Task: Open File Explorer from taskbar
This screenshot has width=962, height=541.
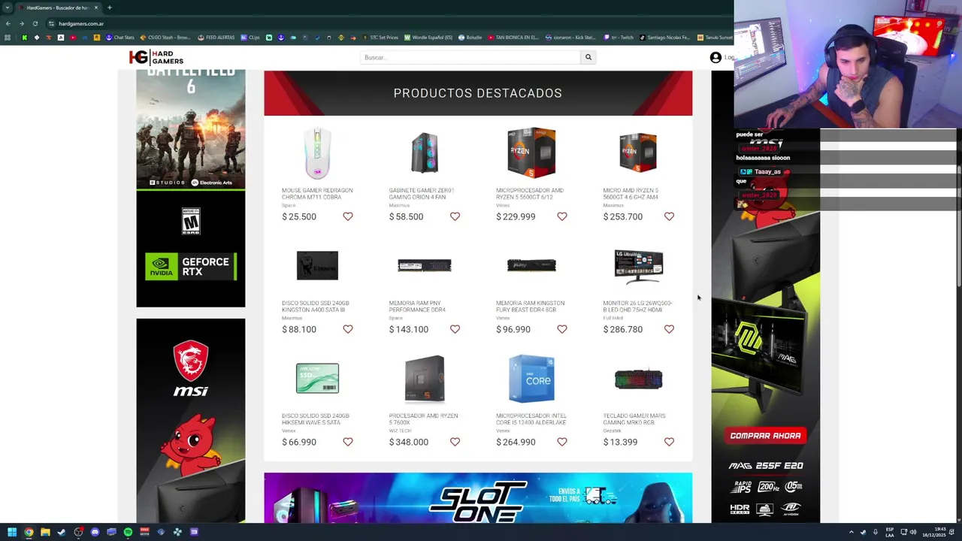Action: (45, 532)
